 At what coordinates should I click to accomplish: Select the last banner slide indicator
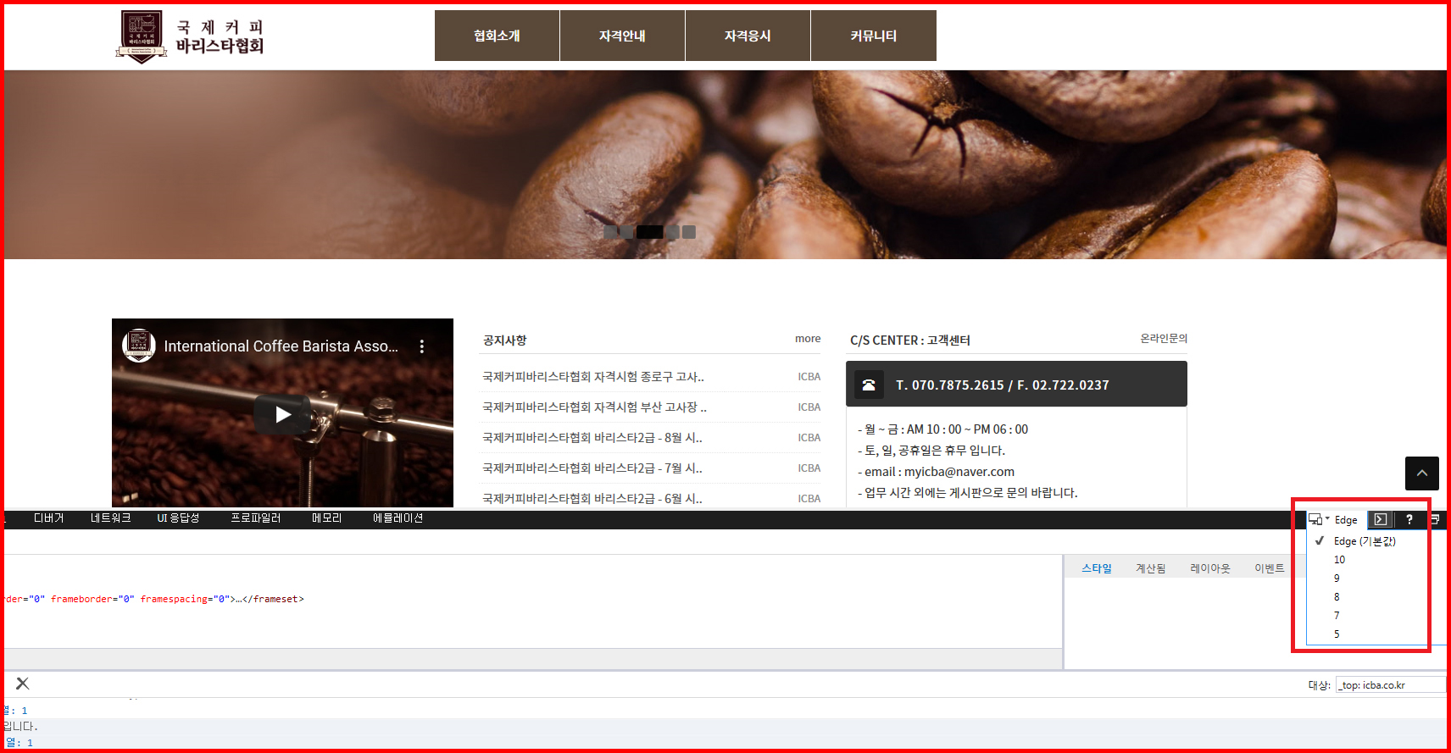689,232
